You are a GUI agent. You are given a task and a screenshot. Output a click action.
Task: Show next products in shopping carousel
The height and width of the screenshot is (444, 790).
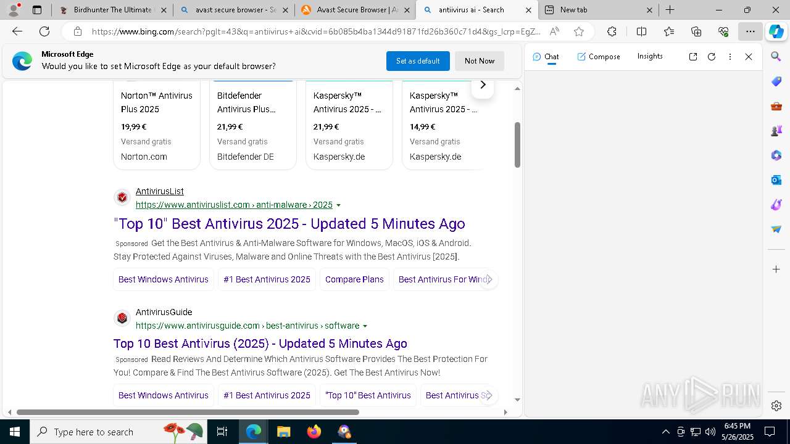483,85
